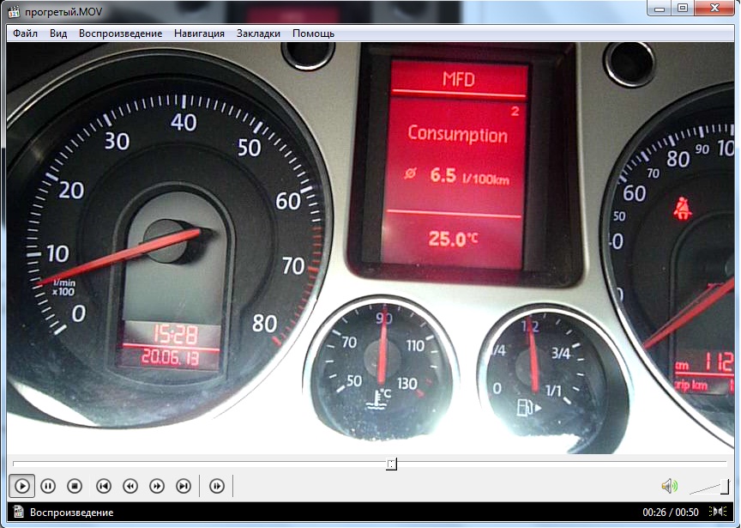
Task: Open the Закладки menu
Action: (258, 33)
